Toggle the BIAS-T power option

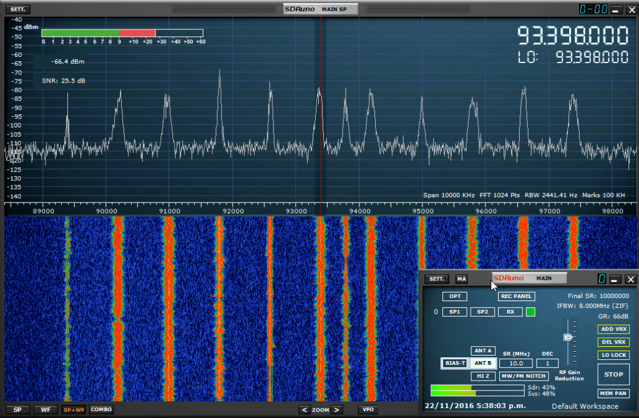(454, 363)
